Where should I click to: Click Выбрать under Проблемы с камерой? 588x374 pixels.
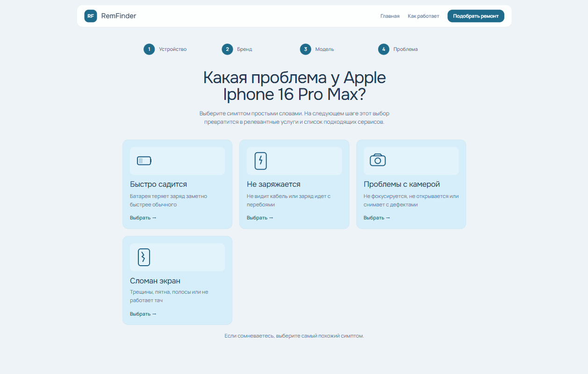click(x=377, y=218)
